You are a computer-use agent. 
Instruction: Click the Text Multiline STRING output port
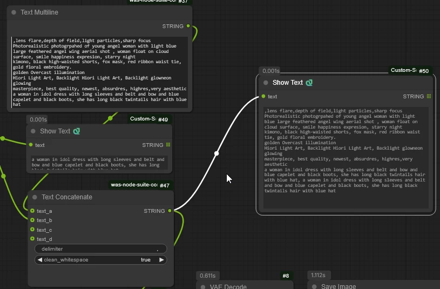point(188,26)
